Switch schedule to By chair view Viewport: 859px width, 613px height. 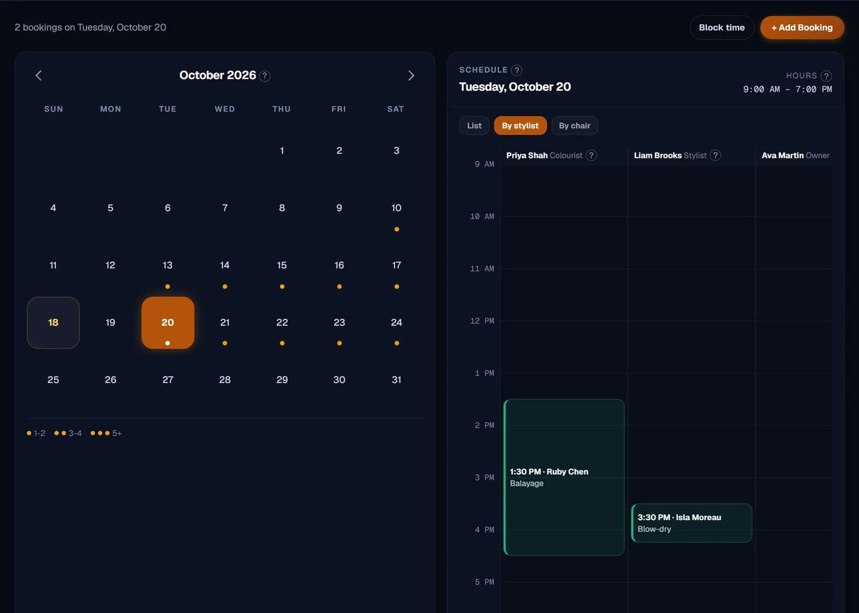(x=574, y=126)
